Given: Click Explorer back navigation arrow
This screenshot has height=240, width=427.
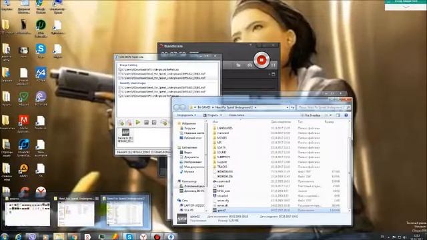Looking at the screenshot, I should (176, 107).
